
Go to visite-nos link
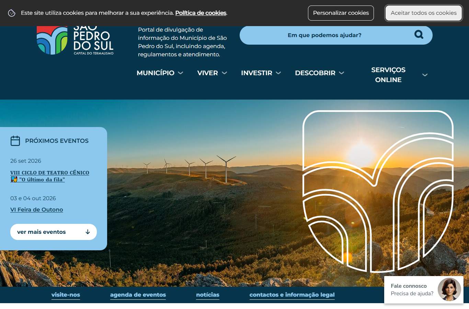66,295
